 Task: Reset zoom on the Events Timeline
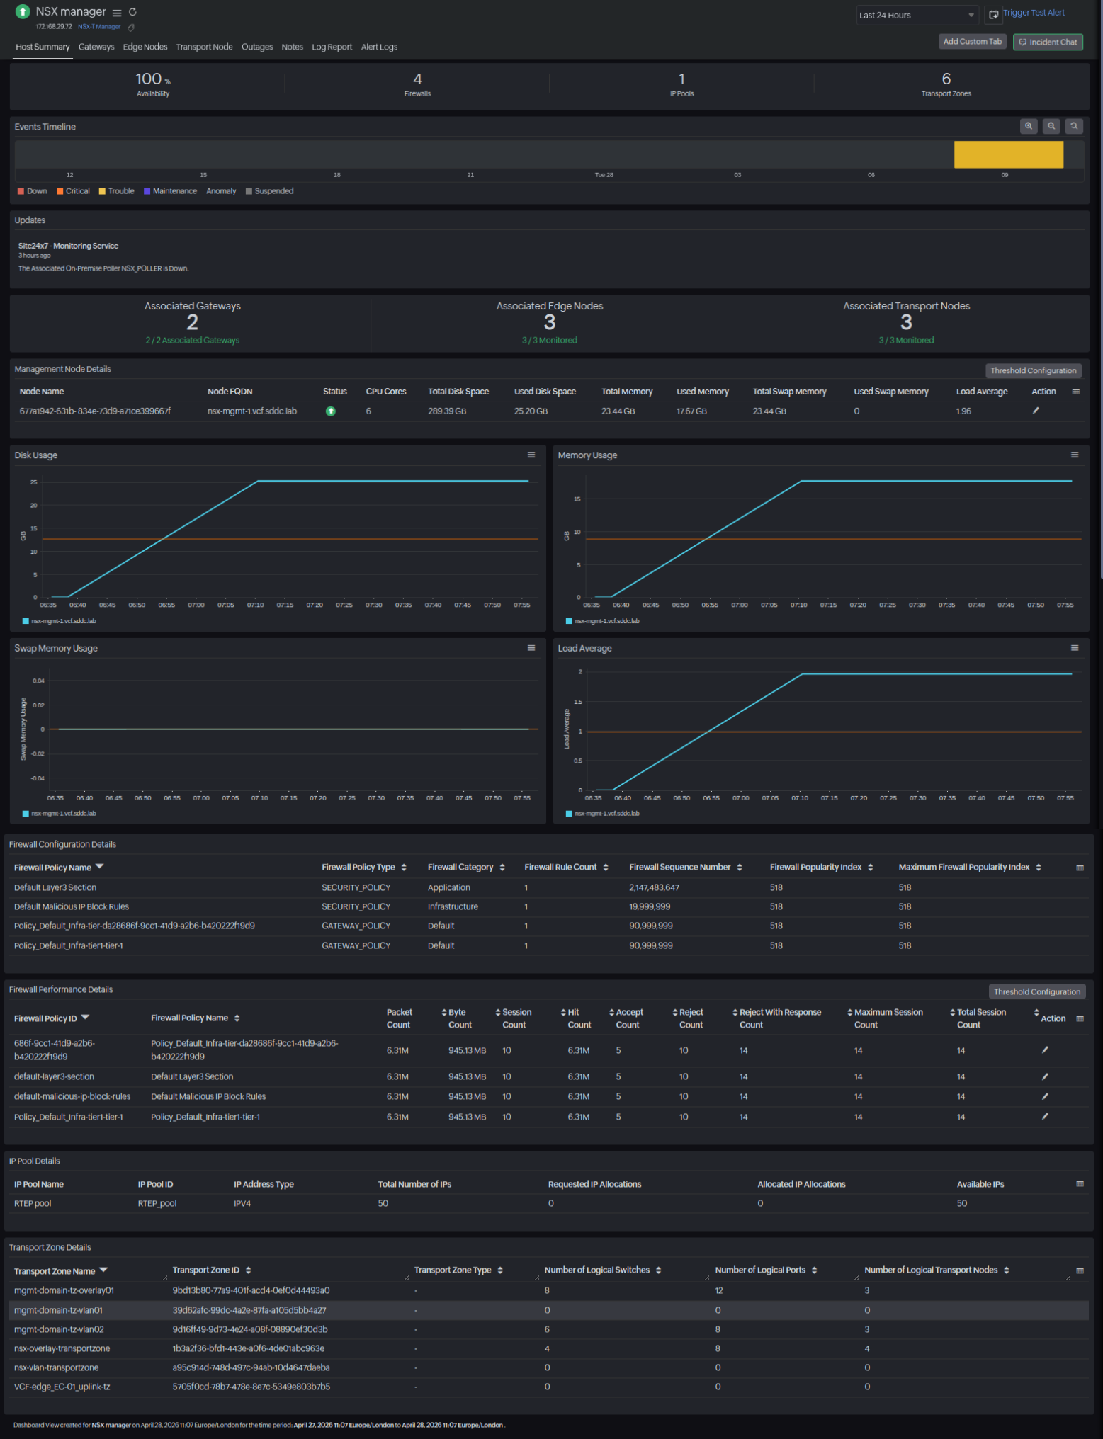(x=1074, y=126)
